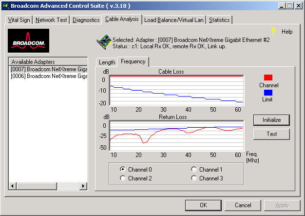Click the Return Loss graph title
Screen dimensions: 305x216
tap(173, 117)
